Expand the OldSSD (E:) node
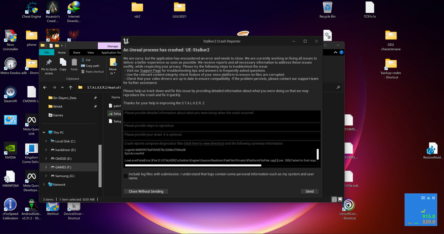The height and width of the screenshot is (234, 444). 46,159
